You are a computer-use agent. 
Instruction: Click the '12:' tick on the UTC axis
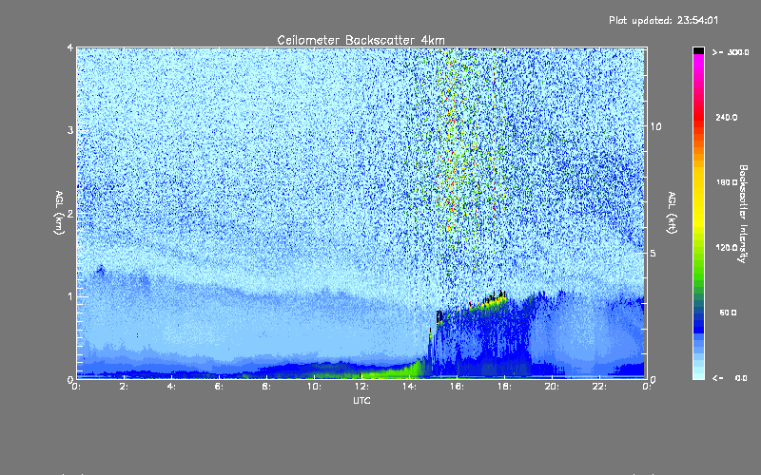pyautogui.click(x=362, y=387)
